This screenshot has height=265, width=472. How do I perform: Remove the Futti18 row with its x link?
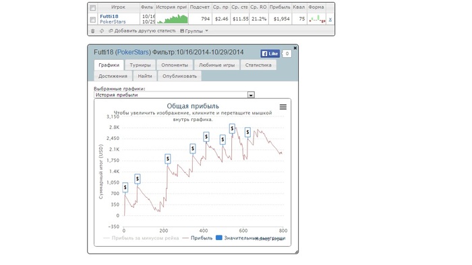click(330, 20)
